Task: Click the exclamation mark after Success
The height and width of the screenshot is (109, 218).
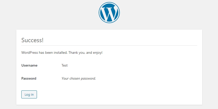Action: coord(42,40)
